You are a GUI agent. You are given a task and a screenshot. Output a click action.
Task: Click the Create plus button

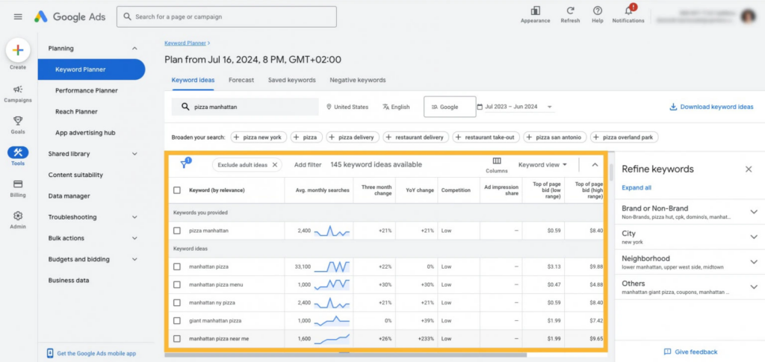click(18, 51)
